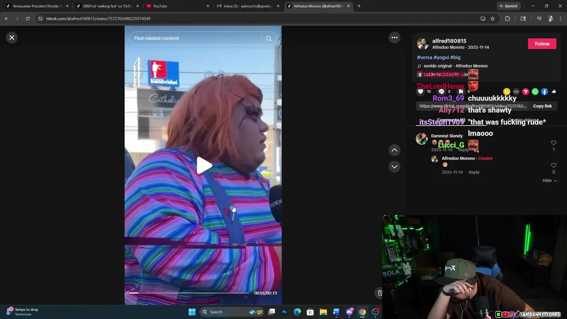Viewport: 567px width, 319px height.
Task: Click the browser back arrow
Action: click(6, 19)
